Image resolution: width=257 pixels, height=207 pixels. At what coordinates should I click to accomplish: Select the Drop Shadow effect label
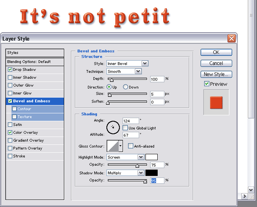[x=24, y=70]
